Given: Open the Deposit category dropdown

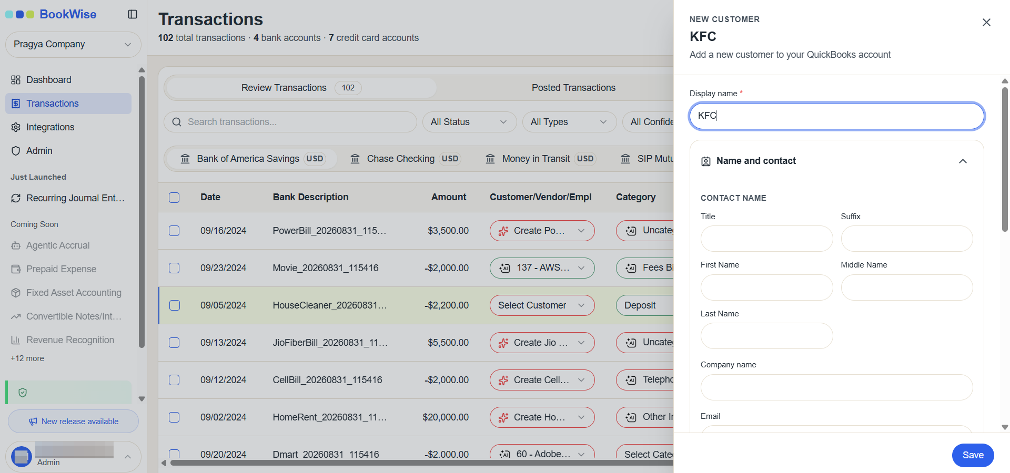Looking at the screenshot, I should (645, 305).
